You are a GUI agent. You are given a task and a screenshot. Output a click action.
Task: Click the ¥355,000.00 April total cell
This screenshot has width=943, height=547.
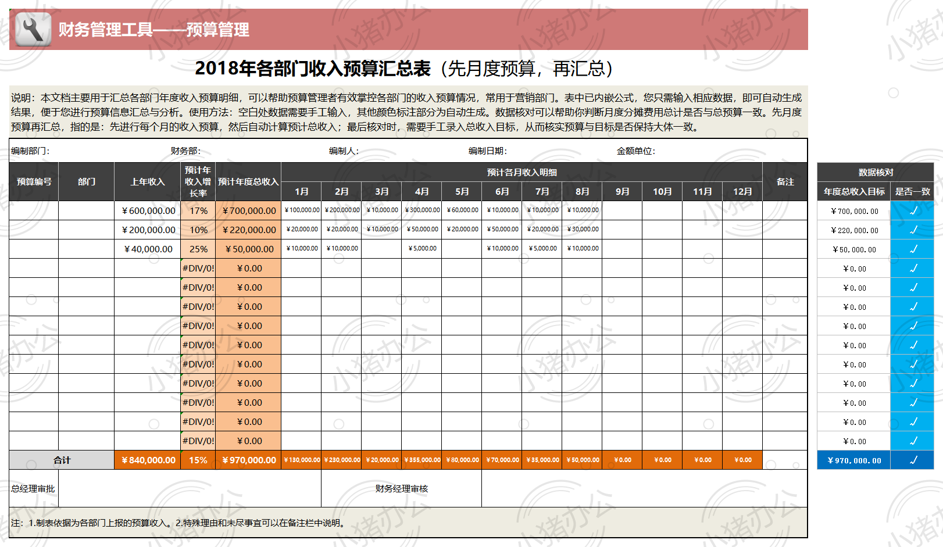[x=422, y=460]
